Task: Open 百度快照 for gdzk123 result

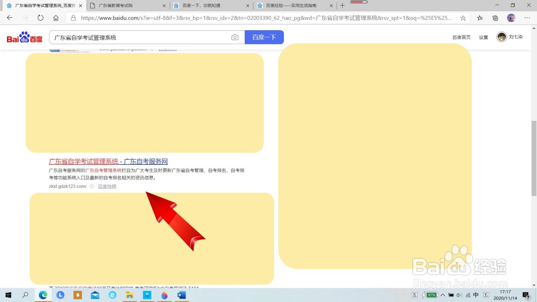Action: [107, 186]
